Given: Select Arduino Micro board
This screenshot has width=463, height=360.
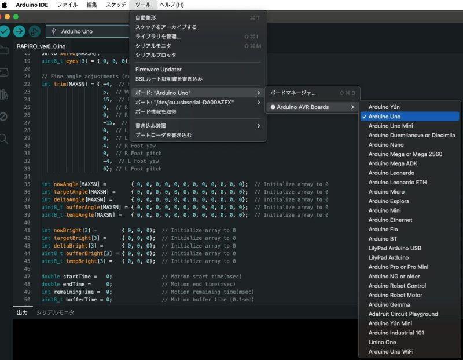Looking at the screenshot, I should click(x=410, y=192).
